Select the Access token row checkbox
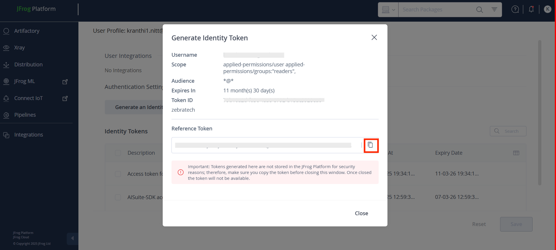556x250 pixels. [118, 174]
